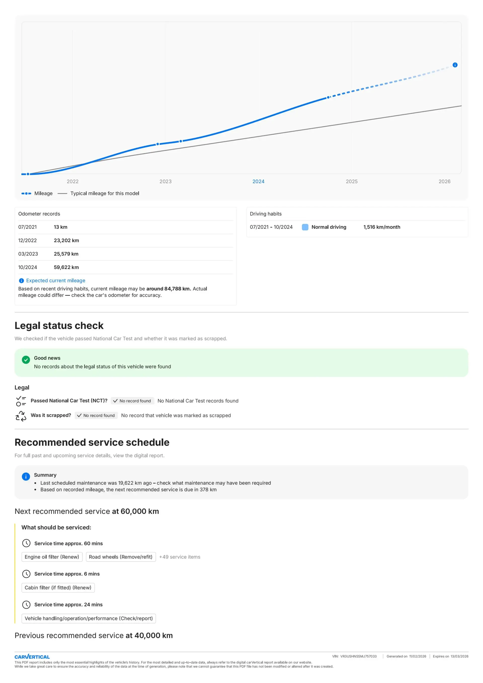Click the National Car Test checklist icon
483x683 pixels.
pos(21,401)
